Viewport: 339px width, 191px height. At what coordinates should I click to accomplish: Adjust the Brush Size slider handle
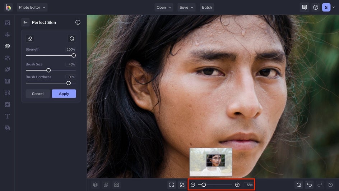click(48, 71)
